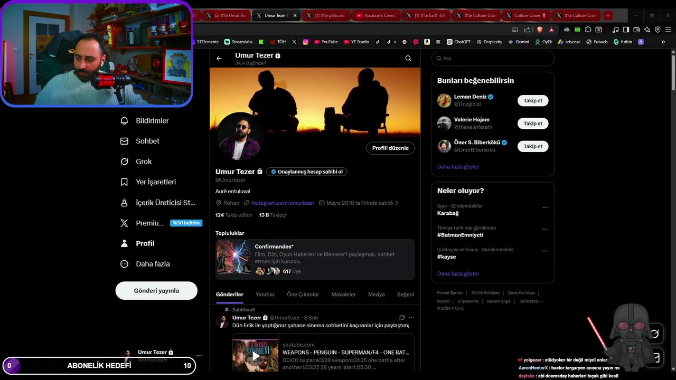Open Grok from the left sidebar
This screenshot has height=380, width=676.
click(136, 161)
